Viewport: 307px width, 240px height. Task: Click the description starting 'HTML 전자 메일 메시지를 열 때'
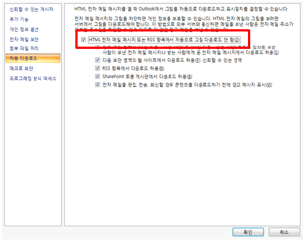coord(181,9)
